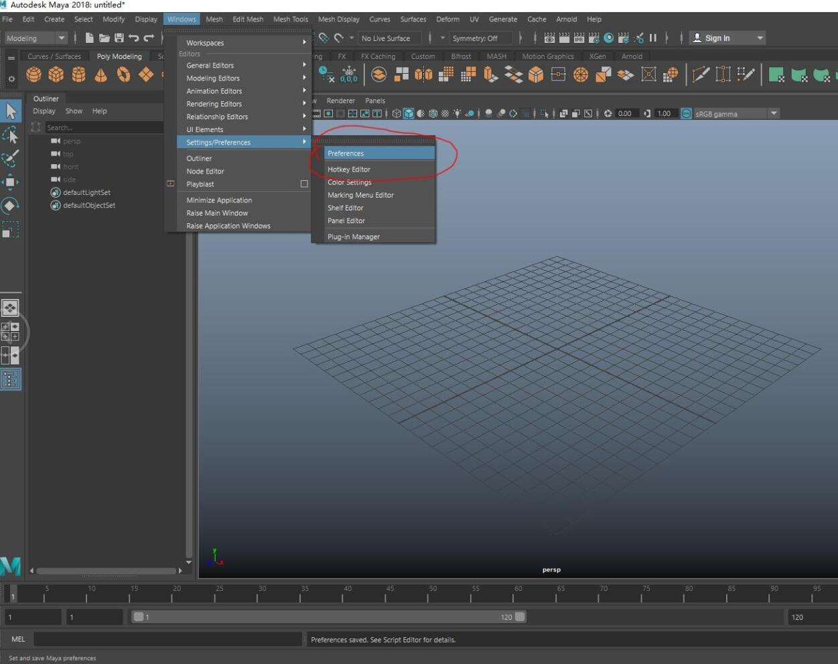The width and height of the screenshot is (838, 664).
Task: Save the scene with the floppy disk icon
Action: click(x=119, y=38)
